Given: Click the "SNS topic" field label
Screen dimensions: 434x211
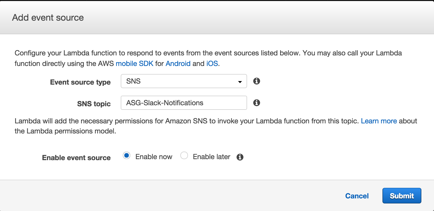Looking at the screenshot, I should click(x=94, y=104).
